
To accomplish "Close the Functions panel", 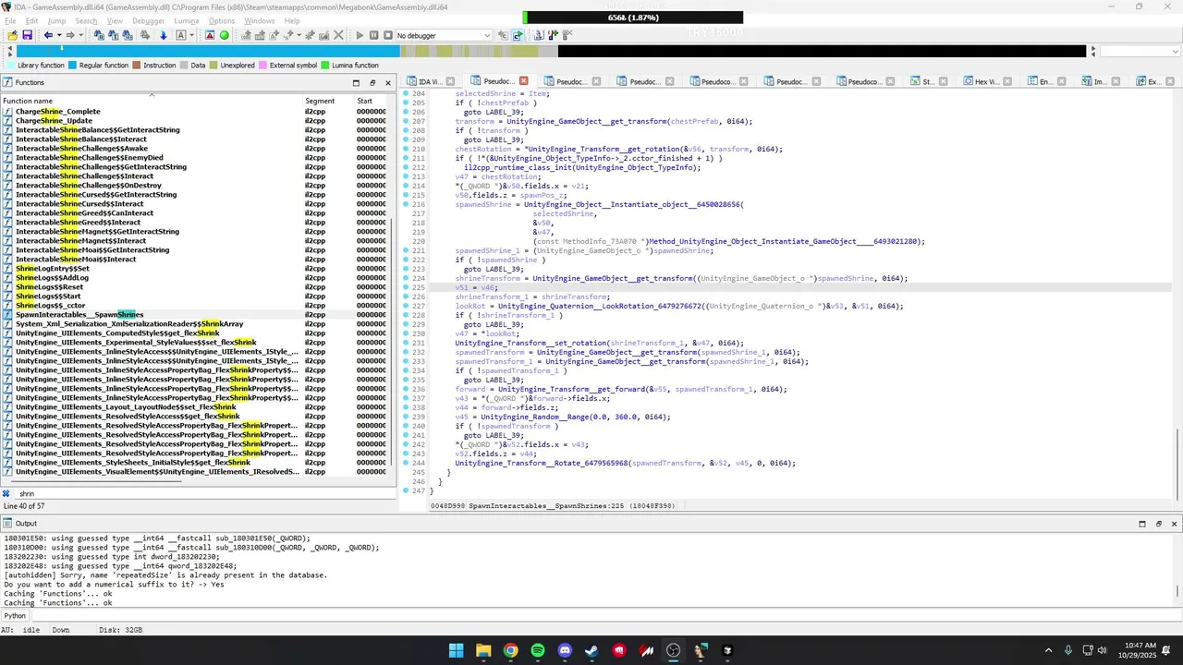I will point(387,82).
